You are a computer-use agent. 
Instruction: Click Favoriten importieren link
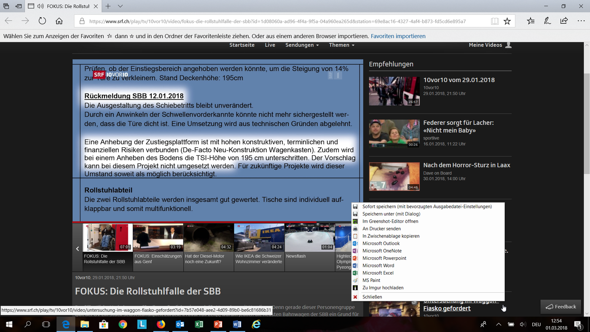point(398,36)
